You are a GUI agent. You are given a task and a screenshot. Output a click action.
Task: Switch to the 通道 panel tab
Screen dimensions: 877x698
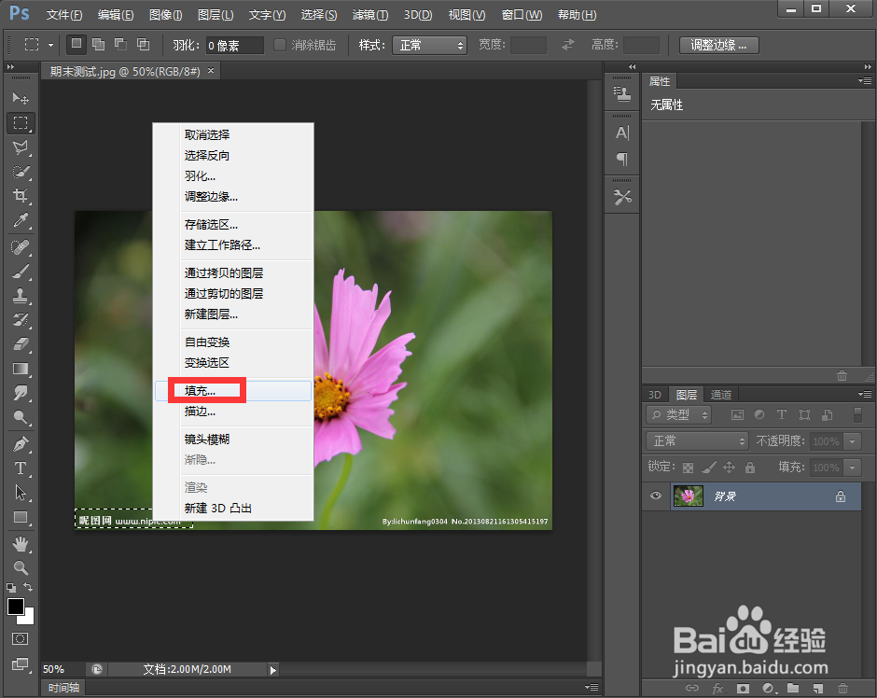click(x=720, y=394)
